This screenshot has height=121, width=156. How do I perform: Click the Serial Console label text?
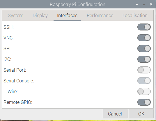pyautogui.click(x=19, y=81)
